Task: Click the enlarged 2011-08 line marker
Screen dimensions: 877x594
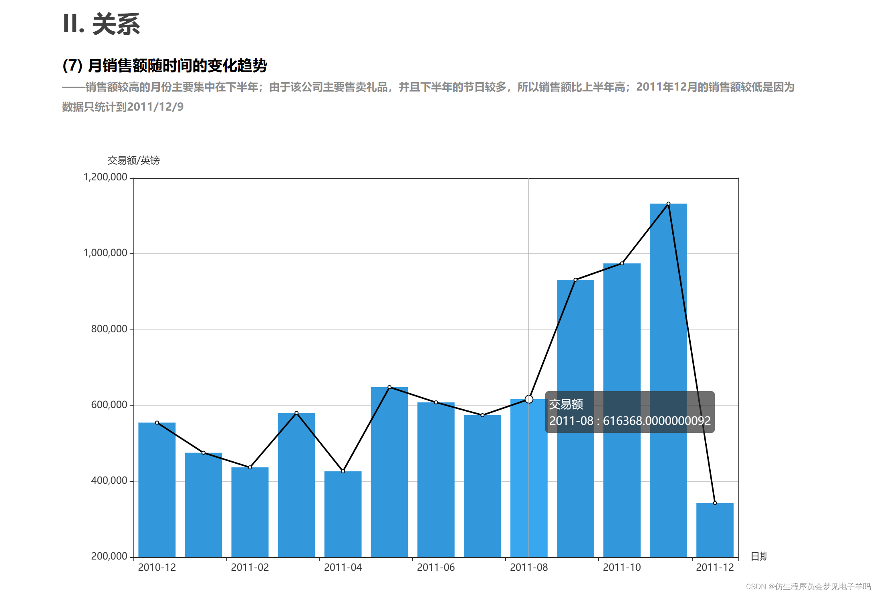Action: tap(528, 399)
